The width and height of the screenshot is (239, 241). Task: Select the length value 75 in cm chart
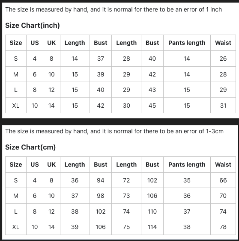click(126, 227)
